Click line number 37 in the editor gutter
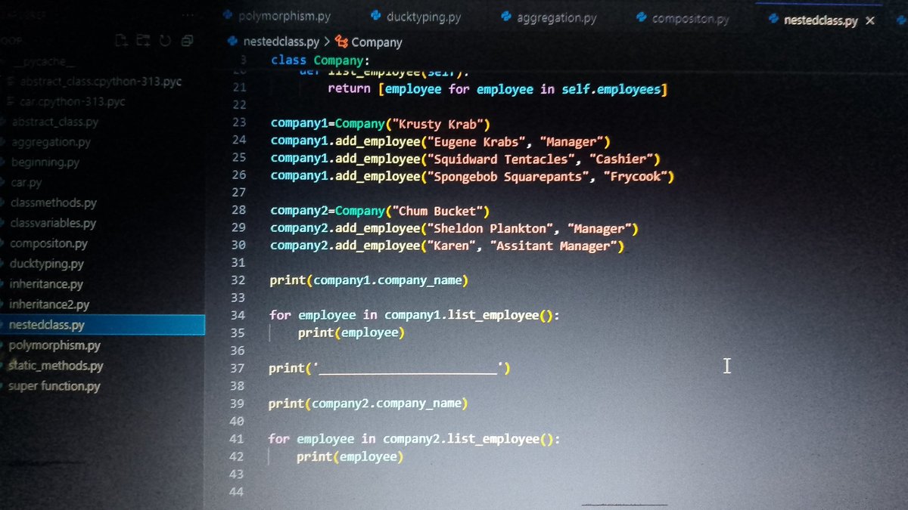The image size is (908, 510). click(238, 368)
